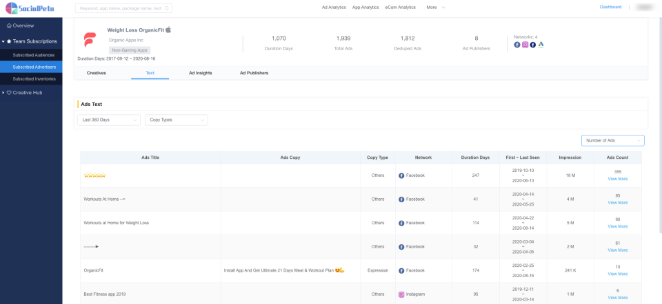662x304 pixels.
Task: Click the Non-Gaming Apps tag
Action: click(130, 50)
